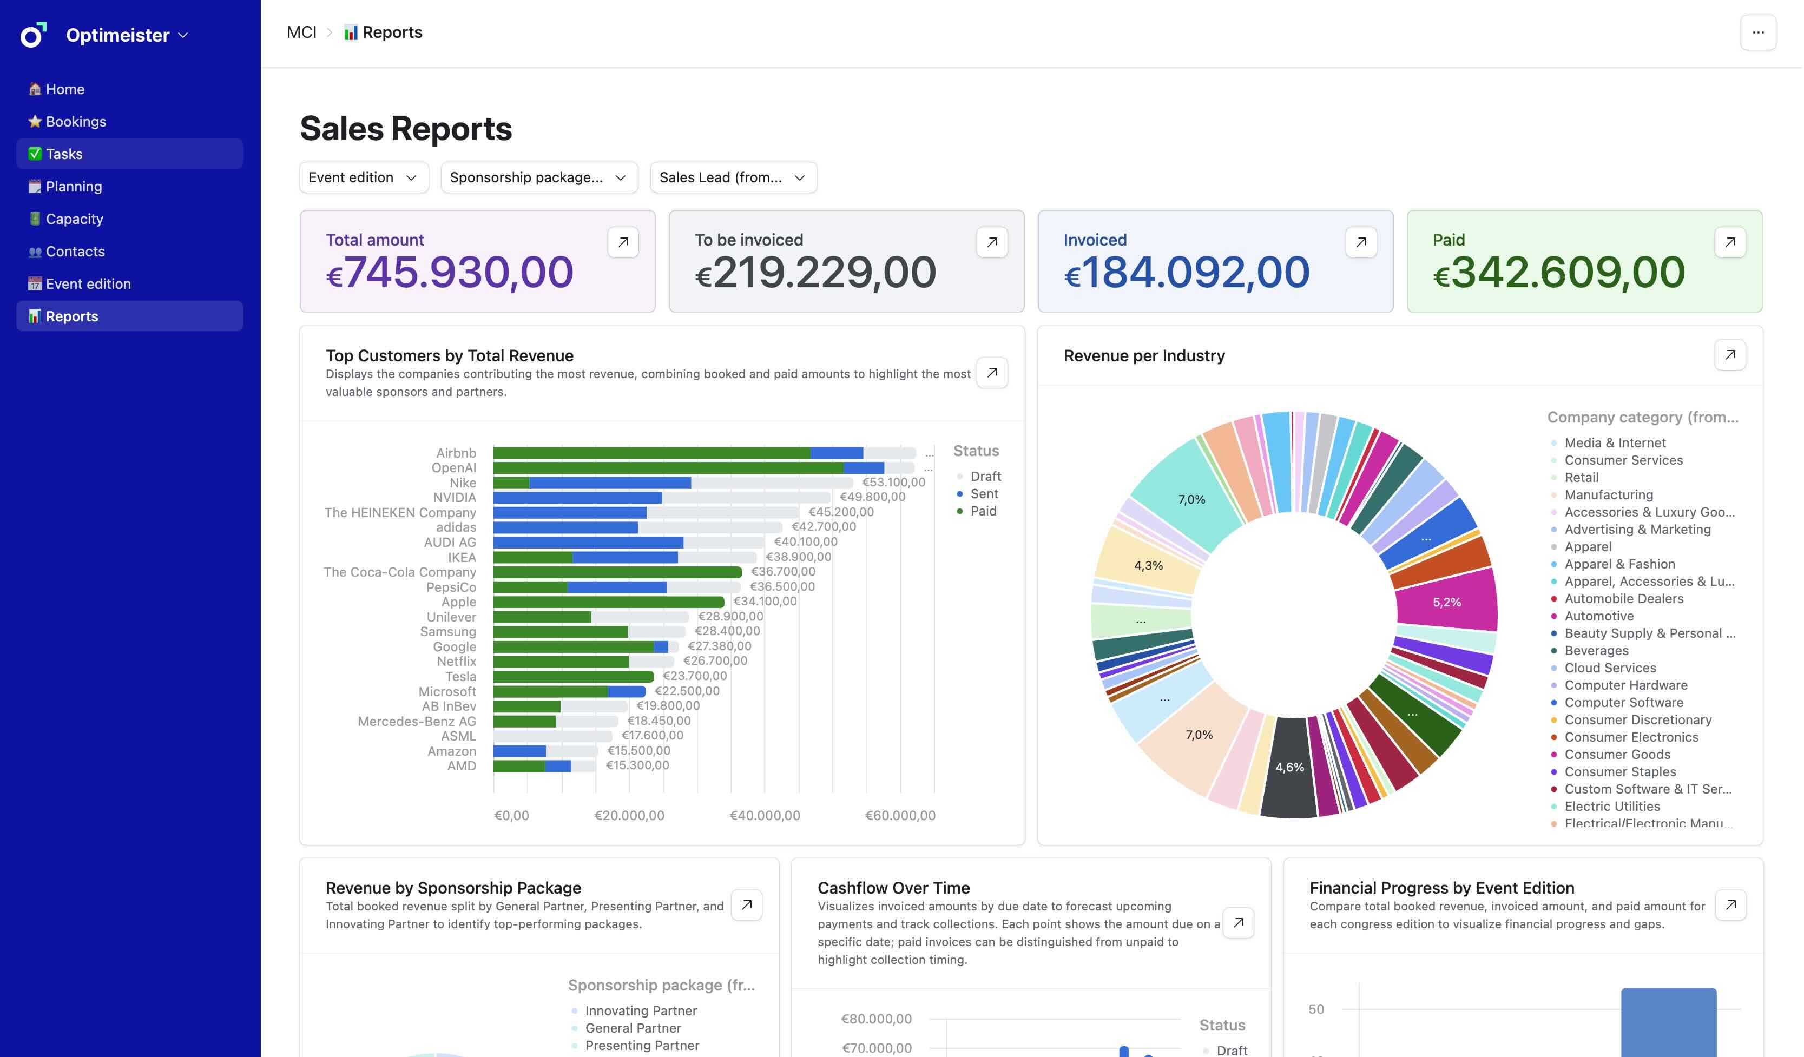
Task: Open the Invoiced card expand arrow icon
Action: click(1360, 242)
